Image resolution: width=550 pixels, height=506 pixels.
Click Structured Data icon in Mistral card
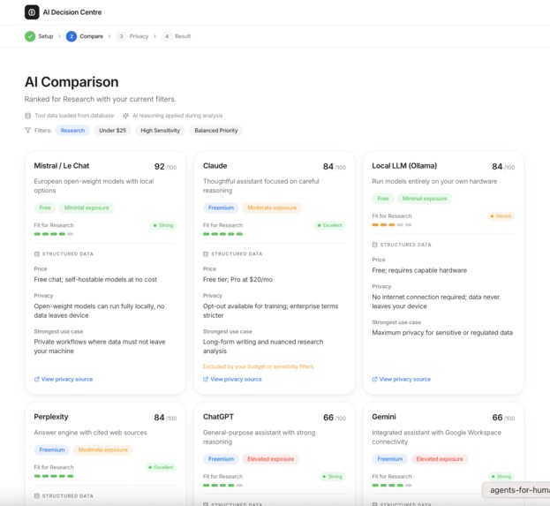click(37, 253)
